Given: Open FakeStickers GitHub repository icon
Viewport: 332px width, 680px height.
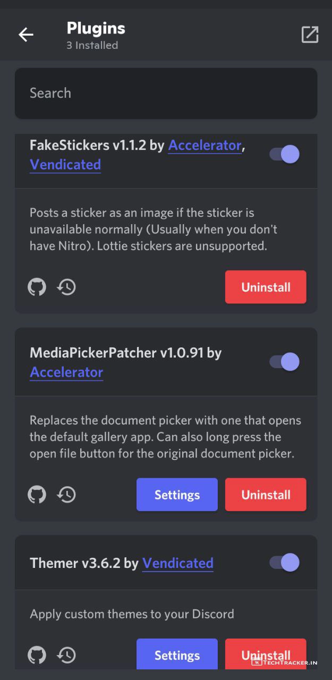Looking at the screenshot, I should point(37,287).
